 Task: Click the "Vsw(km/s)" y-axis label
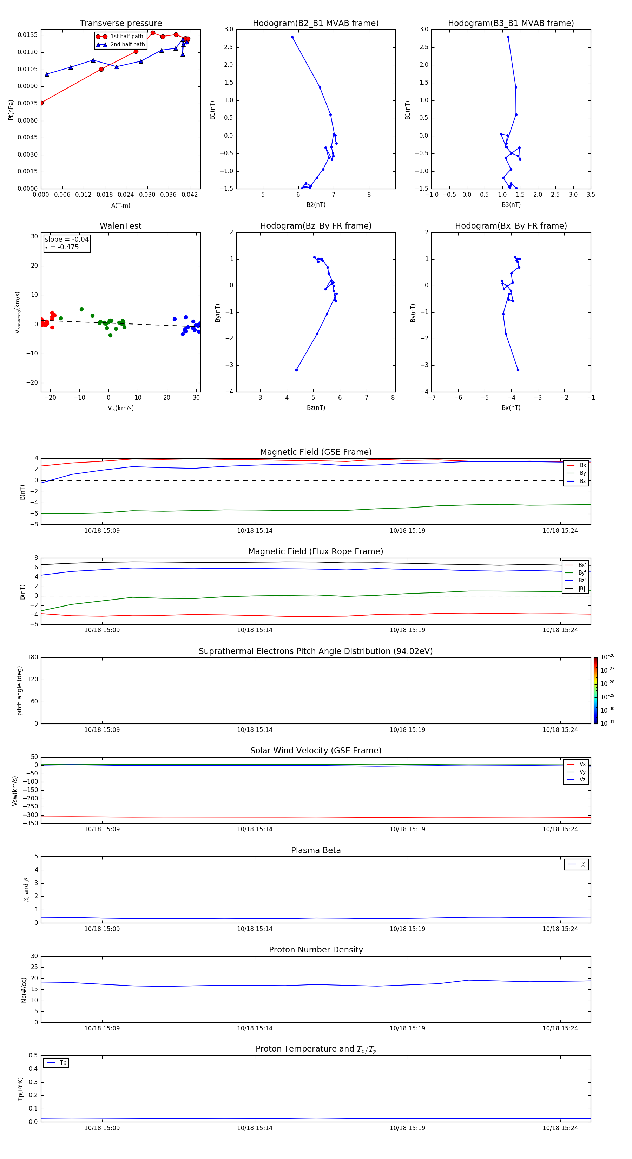coord(15,791)
